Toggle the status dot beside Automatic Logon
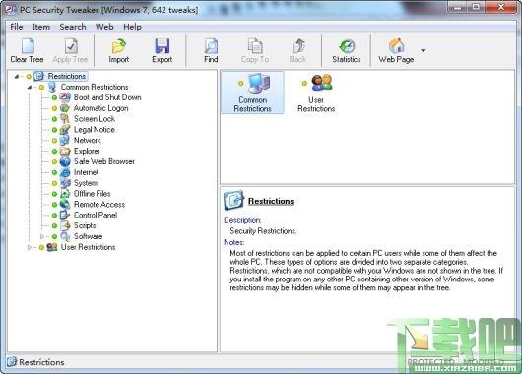 click(x=54, y=108)
